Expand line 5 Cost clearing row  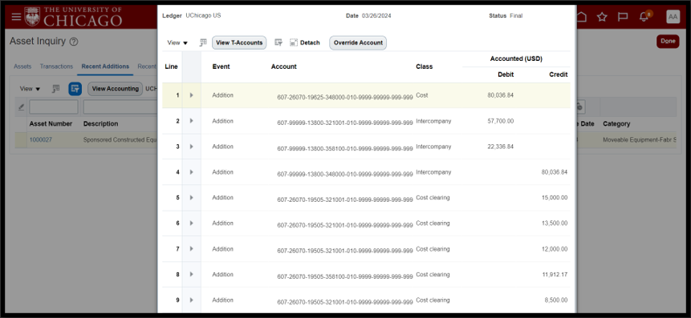[191, 198]
